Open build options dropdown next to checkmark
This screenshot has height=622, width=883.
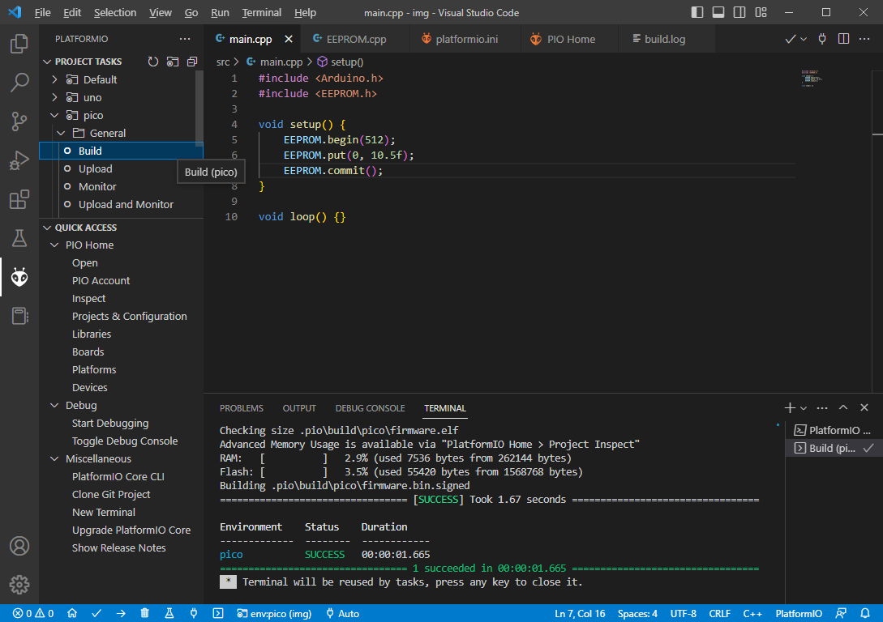[x=804, y=39]
